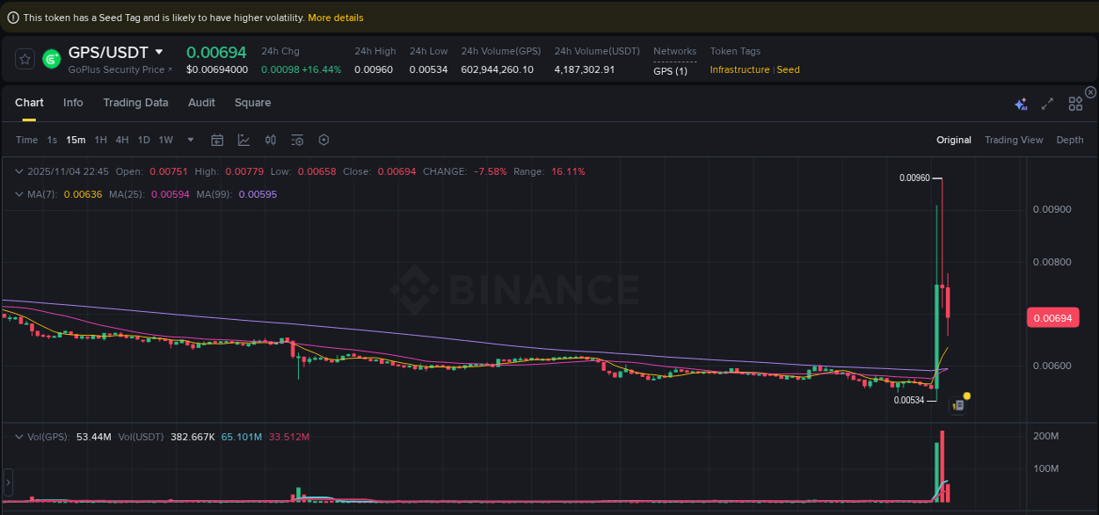Open the AI analysis assistant icon
The width and height of the screenshot is (1099, 515).
(1021, 103)
